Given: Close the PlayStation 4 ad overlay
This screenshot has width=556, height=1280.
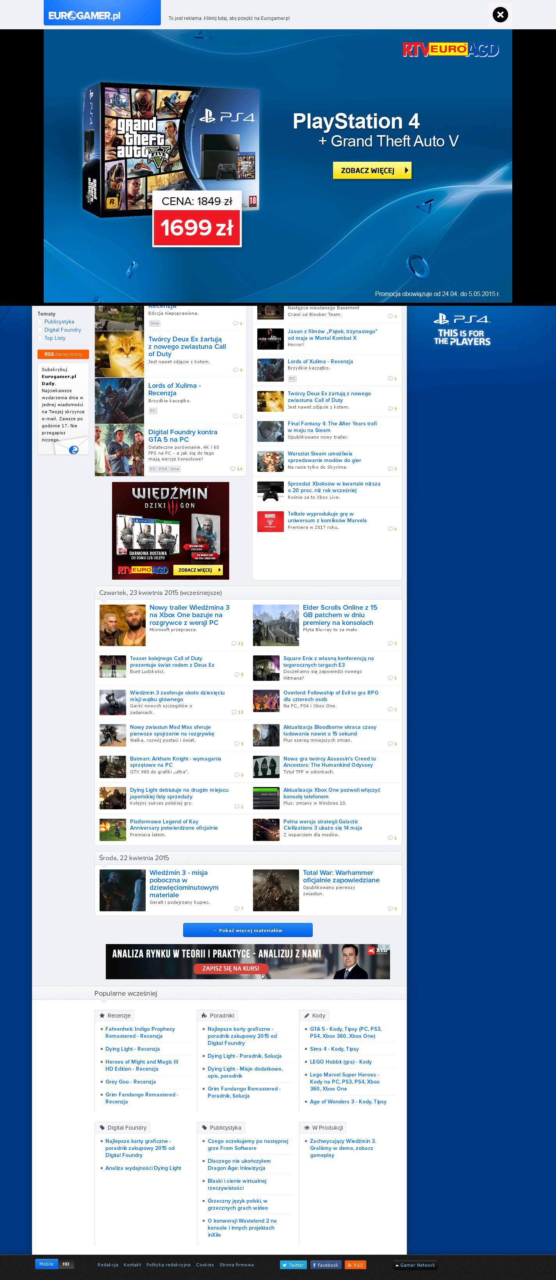Looking at the screenshot, I should (x=500, y=15).
